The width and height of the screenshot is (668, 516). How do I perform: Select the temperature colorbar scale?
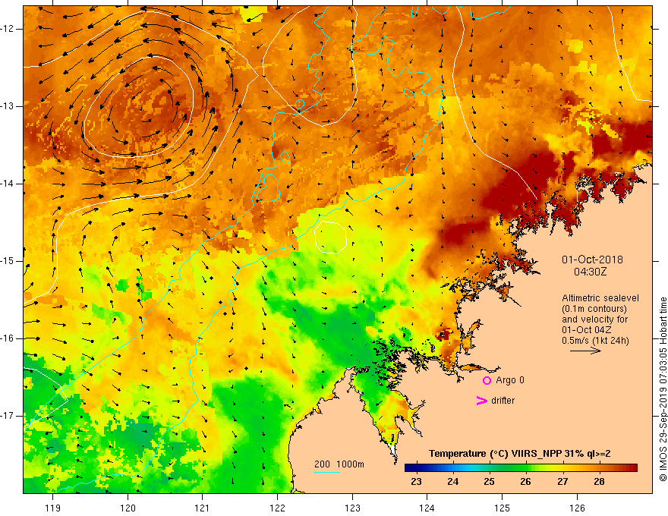[521, 467]
